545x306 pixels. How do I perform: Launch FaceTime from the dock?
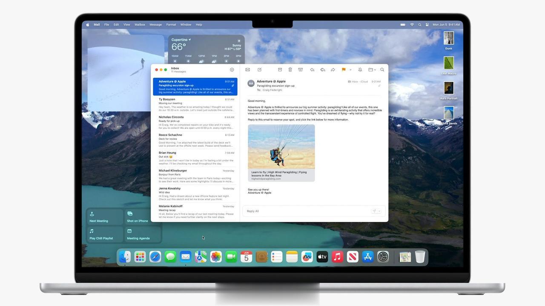click(231, 257)
